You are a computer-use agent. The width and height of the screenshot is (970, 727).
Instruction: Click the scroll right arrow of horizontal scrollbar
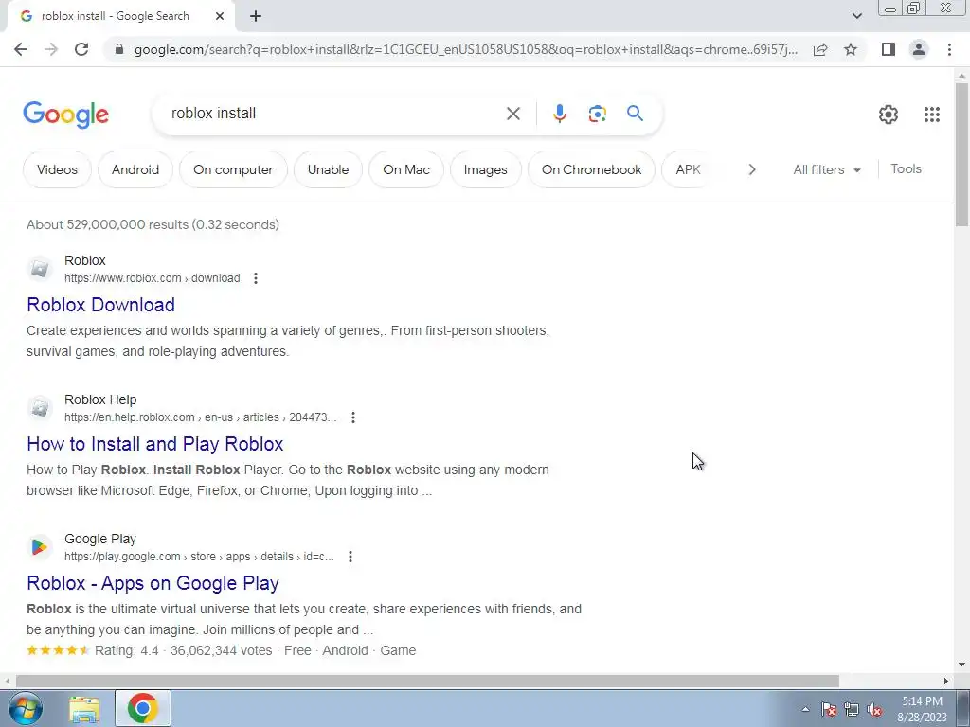pos(946,681)
